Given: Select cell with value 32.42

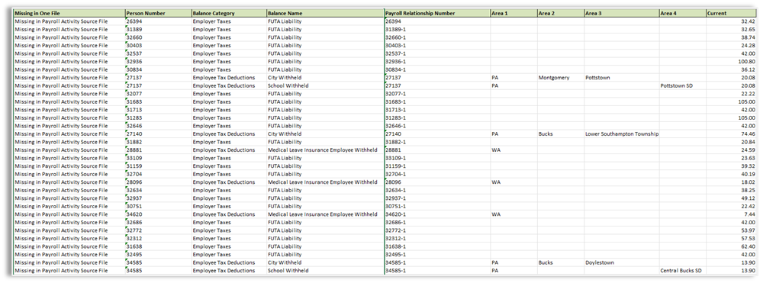Looking at the screenshot, I should click(731, 21).
